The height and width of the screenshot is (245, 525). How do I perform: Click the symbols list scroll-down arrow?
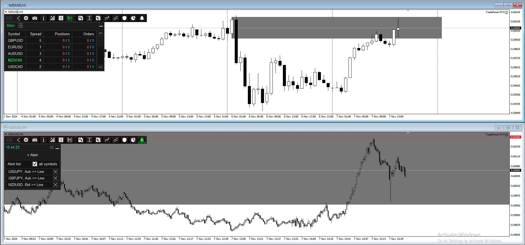click(101, 67)
